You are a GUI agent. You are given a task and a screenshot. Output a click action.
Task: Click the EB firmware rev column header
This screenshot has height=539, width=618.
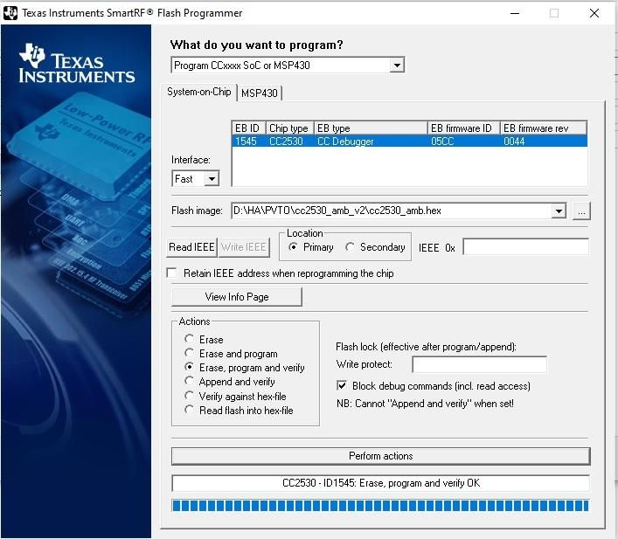tap(544, 128)
